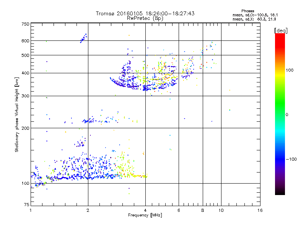Click the colorbar label '100'
Viewport: 306px width, 229px height.
(290, 70)
